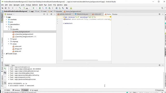Expand the generatedJava folder
The image size is (166, 93).
tap(6, 24)
